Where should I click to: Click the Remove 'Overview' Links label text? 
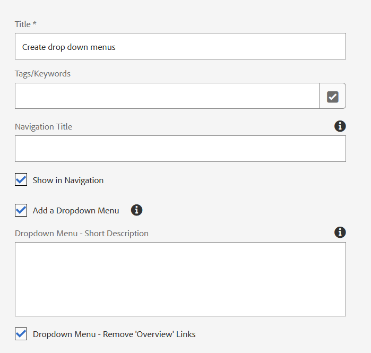(x=114, y=334)
